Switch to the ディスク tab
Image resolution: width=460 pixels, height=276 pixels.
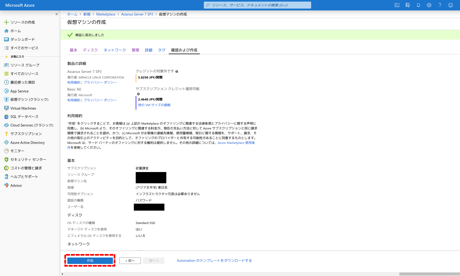pos(90,50)
